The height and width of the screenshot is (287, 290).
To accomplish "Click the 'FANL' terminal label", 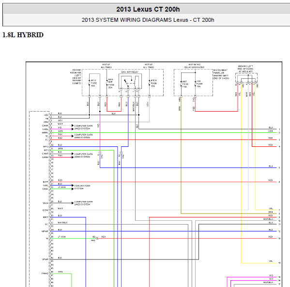I will pyautogui.click(x=46, y=186).
